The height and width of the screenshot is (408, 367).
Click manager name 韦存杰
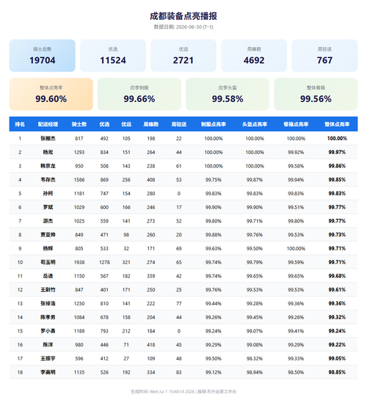click(x=48, y=180)
